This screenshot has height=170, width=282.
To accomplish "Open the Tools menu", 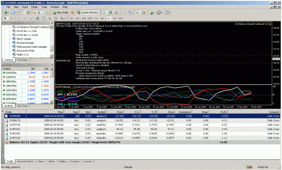I will click(44, 7).
